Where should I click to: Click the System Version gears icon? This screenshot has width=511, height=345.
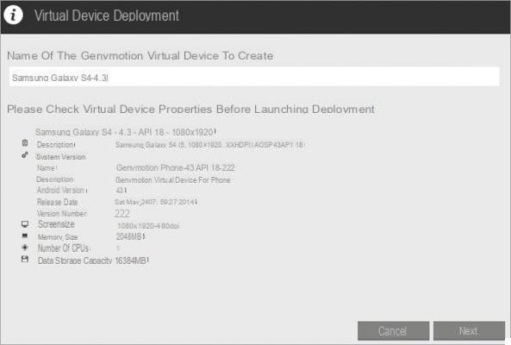pos(25,155)
